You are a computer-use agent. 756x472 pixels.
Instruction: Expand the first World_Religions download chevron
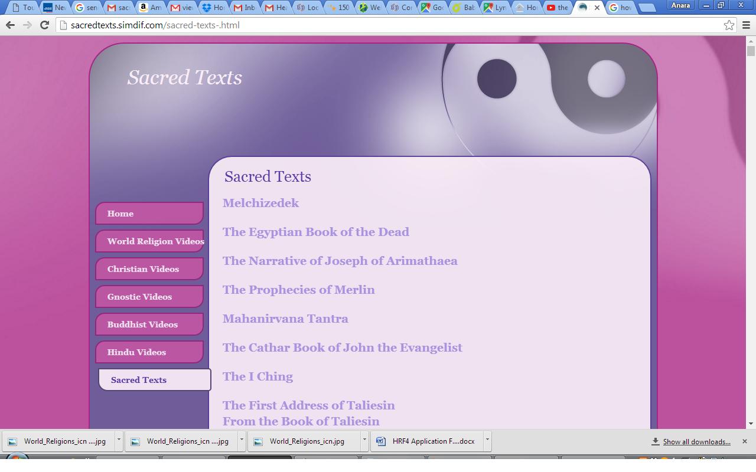coord(119,441)
